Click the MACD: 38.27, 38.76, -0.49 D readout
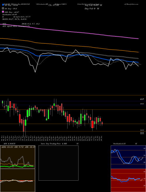This screenshot has width=146, height=192. point(14,19)
